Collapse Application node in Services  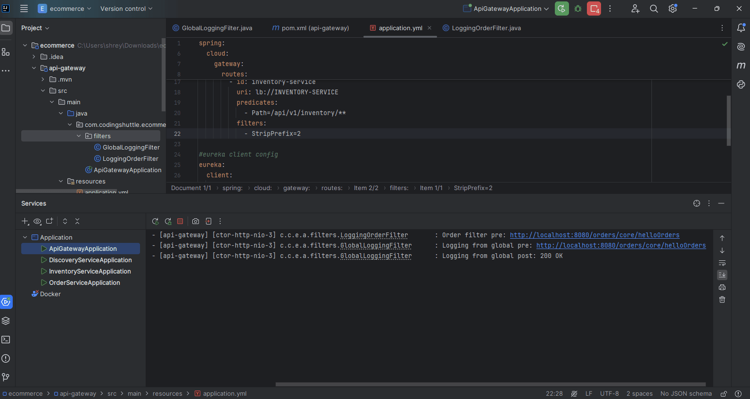coord(25,237)
